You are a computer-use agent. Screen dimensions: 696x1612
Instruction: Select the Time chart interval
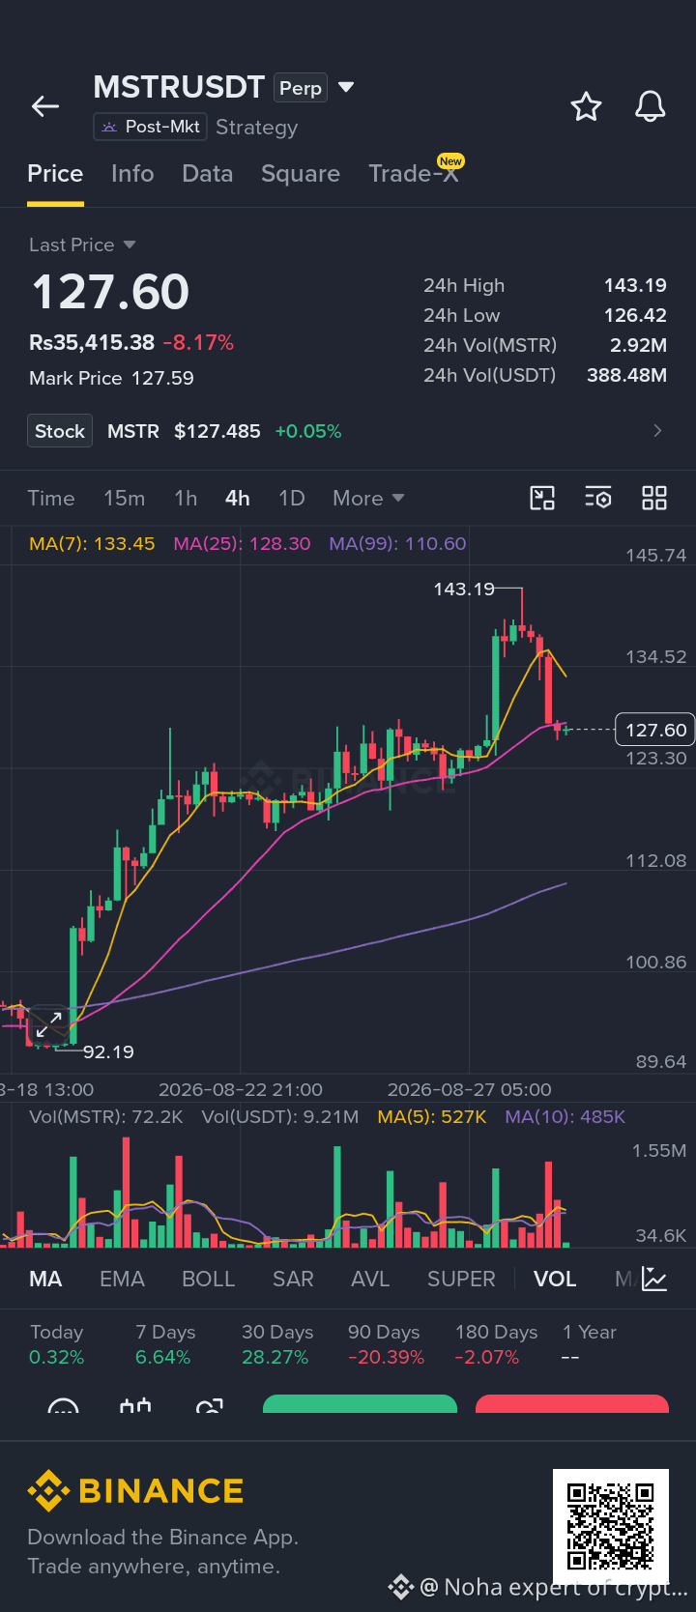50,498
